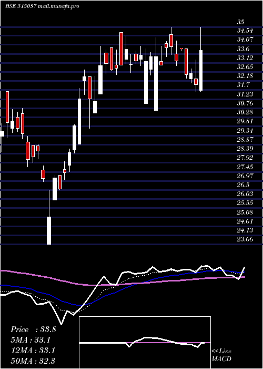Click the <<Live MACD label
This screenshot has width=263, height=369.
221,355
